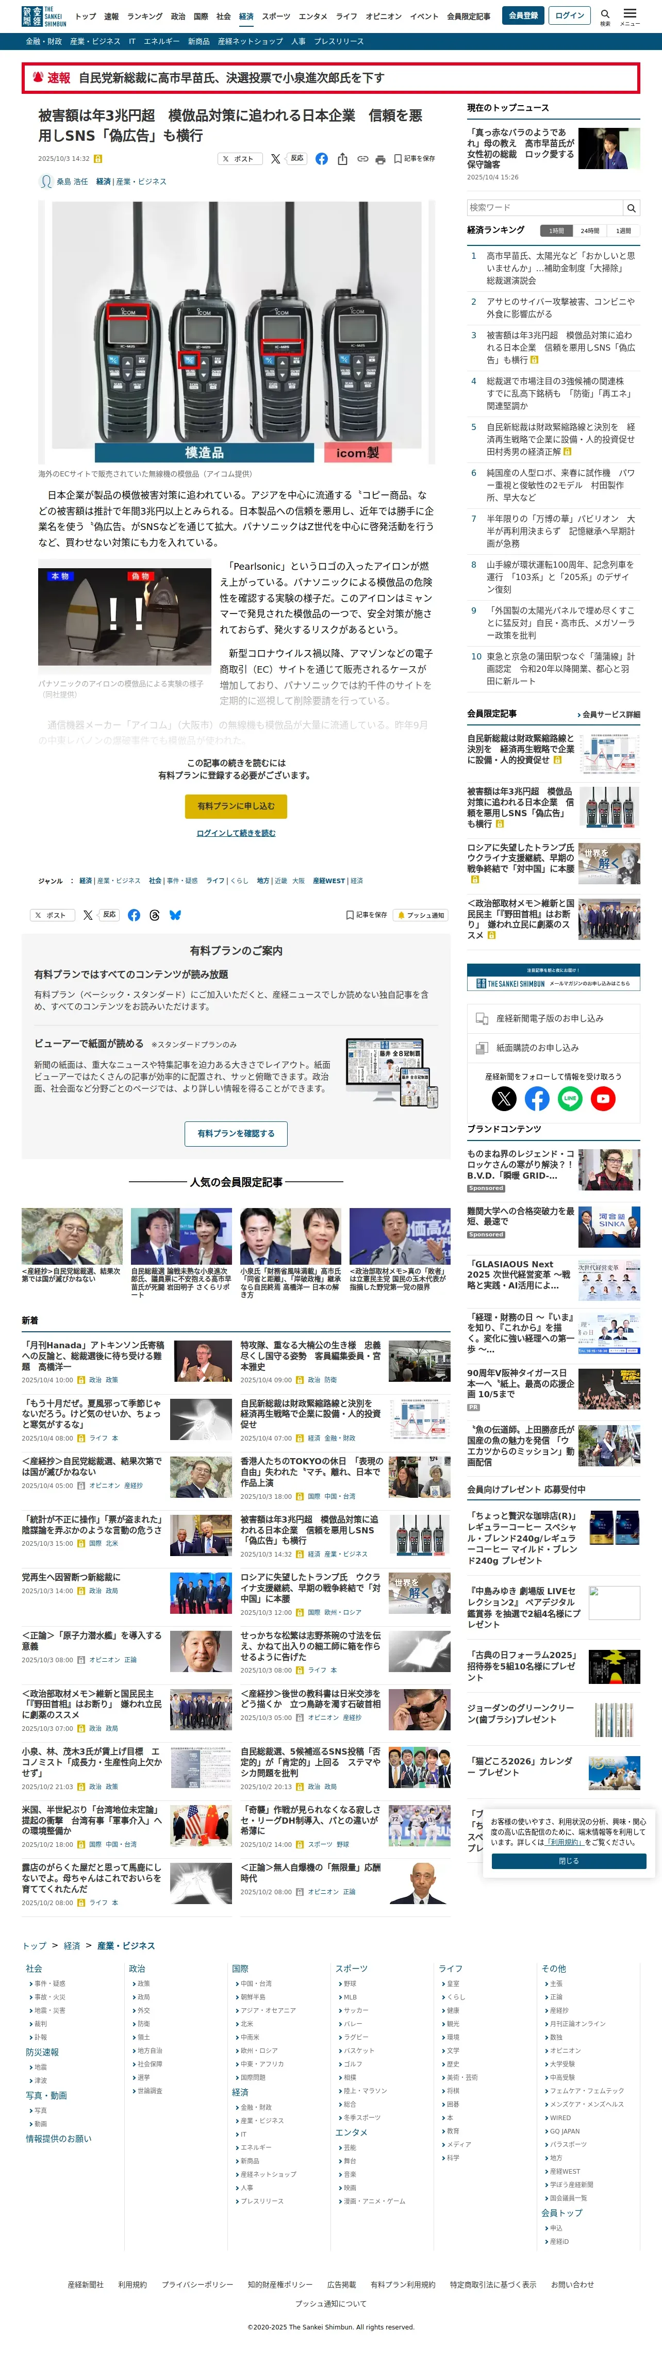Screen dimensions: 662x2364
Task: Click search button beside 検索ワード field
Action: [x=631, y=208]
